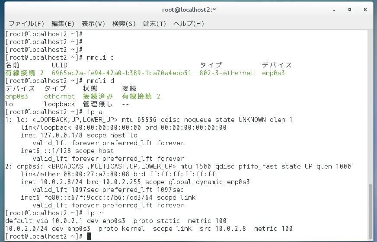Click the 状態 column header
The height and width of the screenshot is (242, 377).
tap(90, 89)
